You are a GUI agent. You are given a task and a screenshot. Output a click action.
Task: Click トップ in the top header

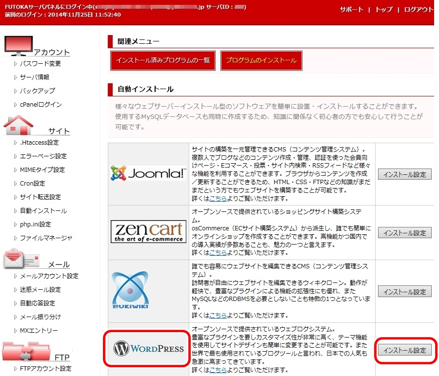[x=384, y=10]
